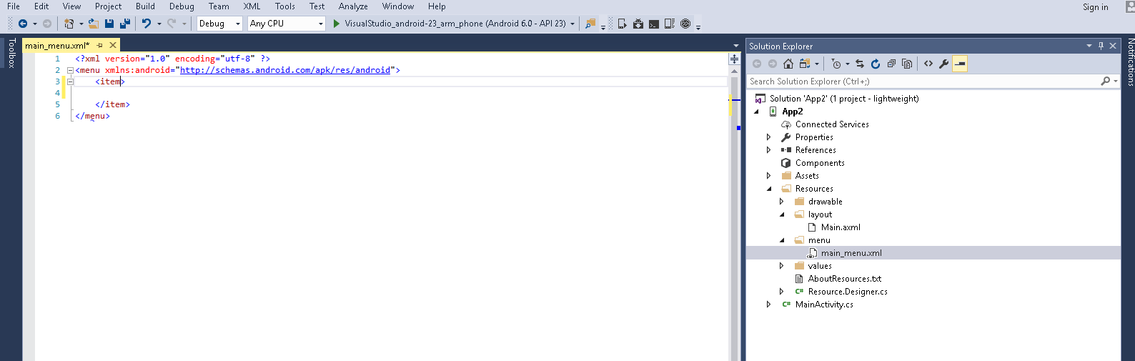Open search options dropdown in Solution Explorer
The height and width of the screenshot is (361, 1135).
pyautogui.click(x=1116, y=81)
